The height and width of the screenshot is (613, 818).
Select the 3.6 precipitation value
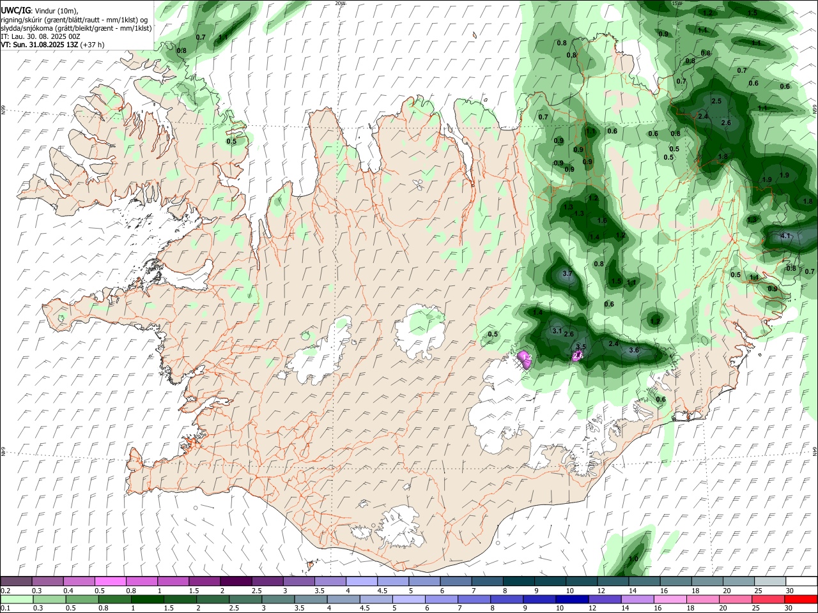(x=634, y=351)
